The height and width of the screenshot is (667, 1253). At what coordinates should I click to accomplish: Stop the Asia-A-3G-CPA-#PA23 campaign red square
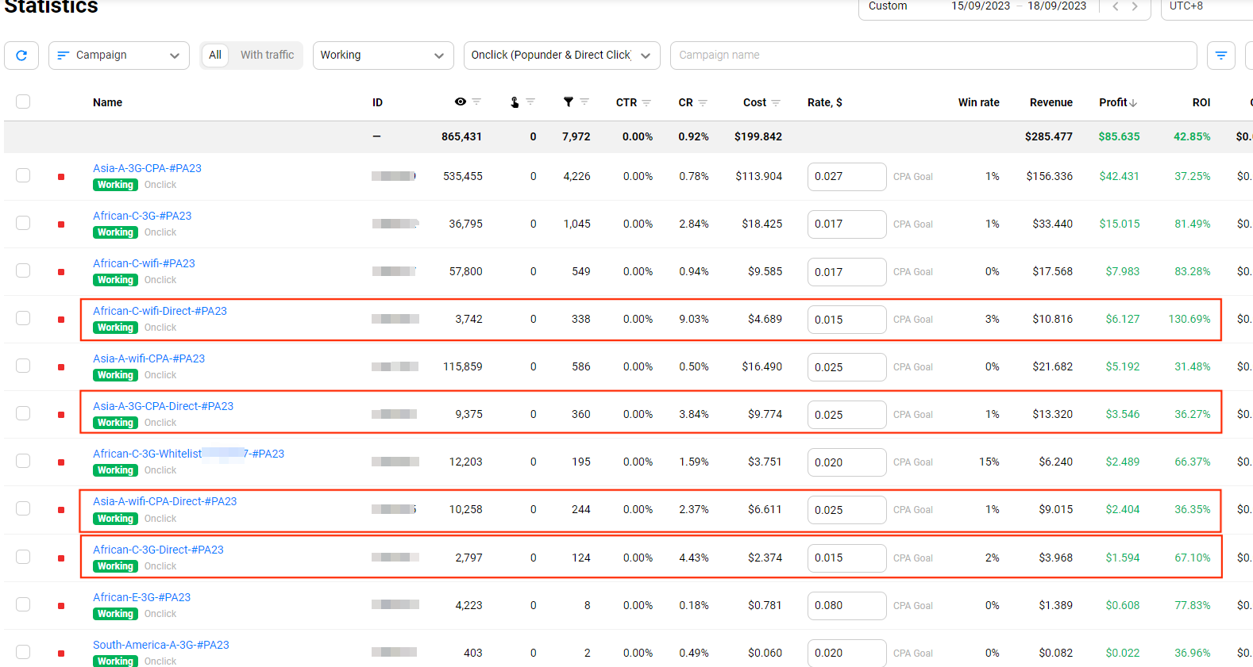point(61,177)
